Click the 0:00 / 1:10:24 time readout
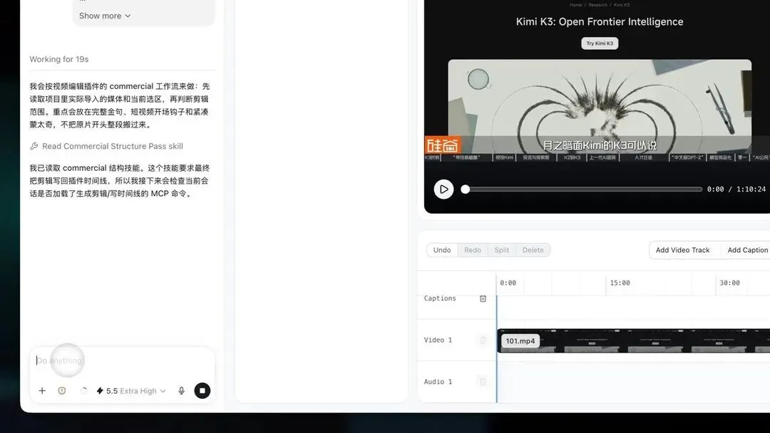The height and width of the screenshot is (433, 770). (736, 189)
